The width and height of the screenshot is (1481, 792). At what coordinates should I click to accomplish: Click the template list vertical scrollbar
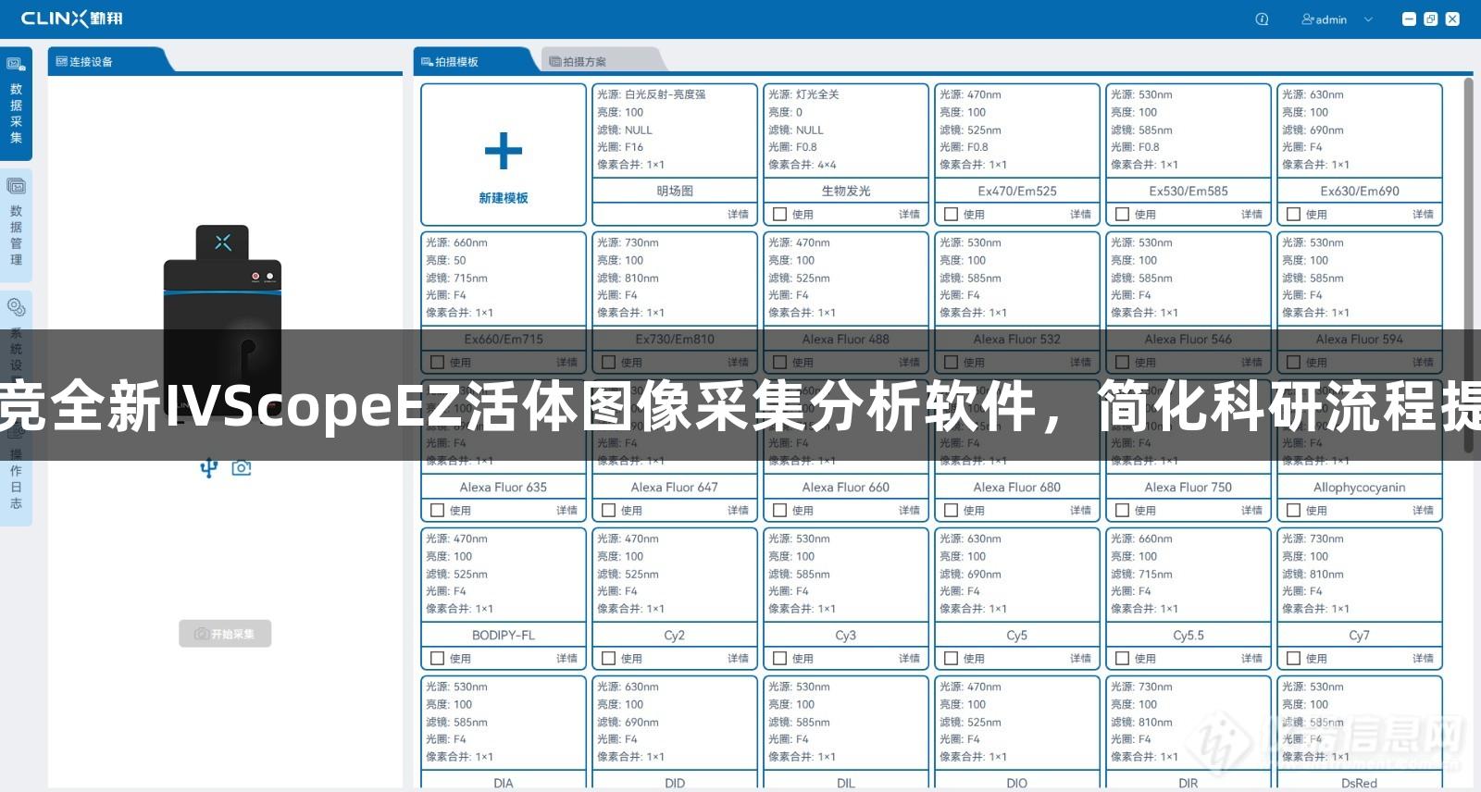click(1468, 266)
